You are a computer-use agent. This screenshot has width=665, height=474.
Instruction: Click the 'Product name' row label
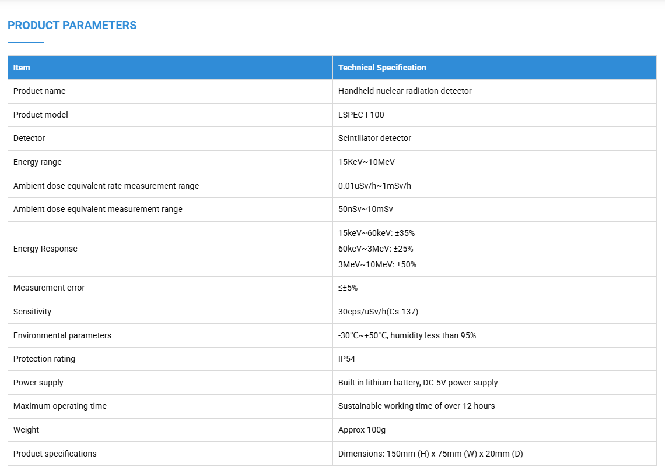point(40,91)
